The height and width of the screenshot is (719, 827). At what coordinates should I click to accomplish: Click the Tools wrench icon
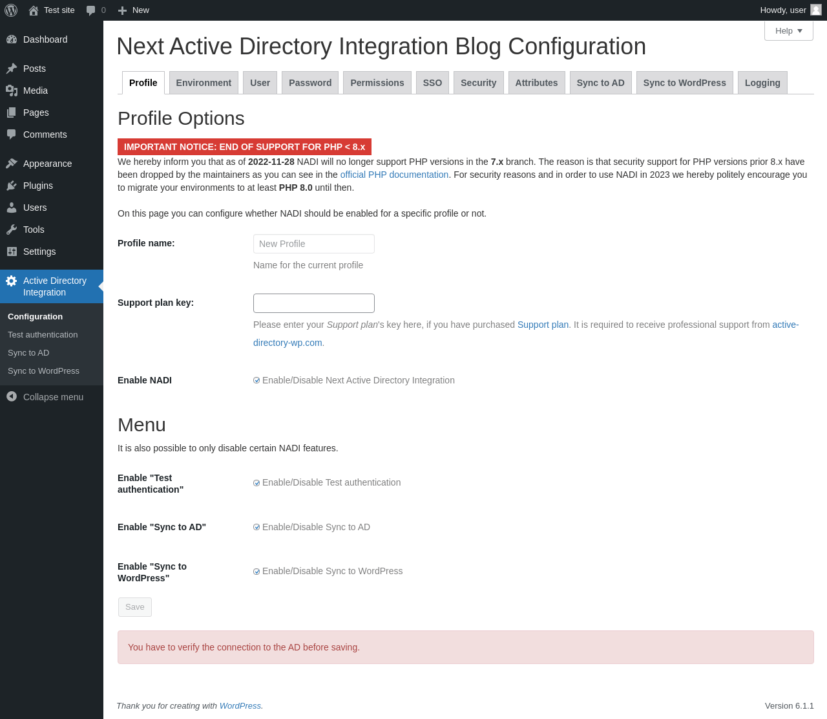(12, 230)
